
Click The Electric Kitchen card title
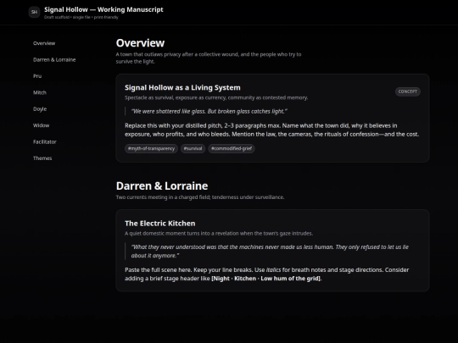coord(160,224)
